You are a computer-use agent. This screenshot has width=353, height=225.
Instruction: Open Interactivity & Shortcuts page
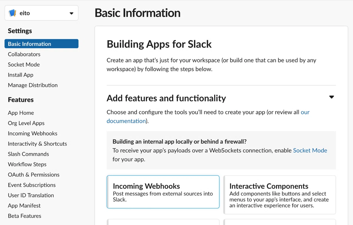click(37, 144)
